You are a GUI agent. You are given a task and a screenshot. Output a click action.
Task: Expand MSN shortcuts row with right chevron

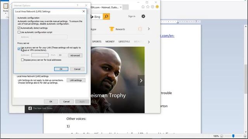tap(149, 29)
